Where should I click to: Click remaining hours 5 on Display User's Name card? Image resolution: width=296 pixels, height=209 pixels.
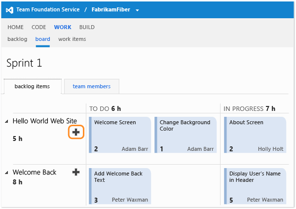coord(231,200)
